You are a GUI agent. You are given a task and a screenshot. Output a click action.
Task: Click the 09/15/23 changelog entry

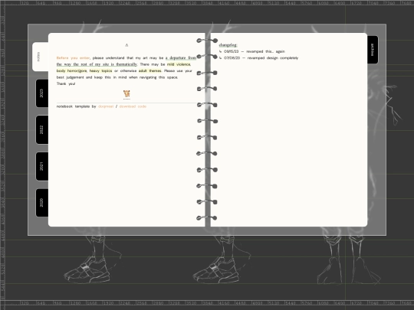[x=252, y=52]
